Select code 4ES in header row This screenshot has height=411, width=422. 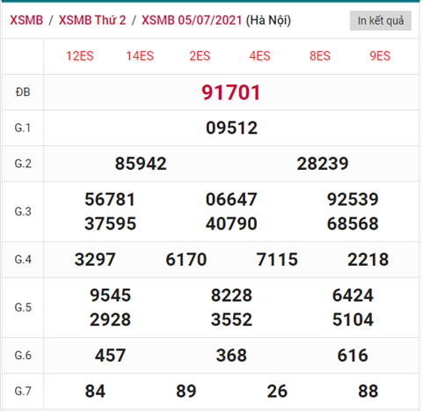[x=260, y=56]
